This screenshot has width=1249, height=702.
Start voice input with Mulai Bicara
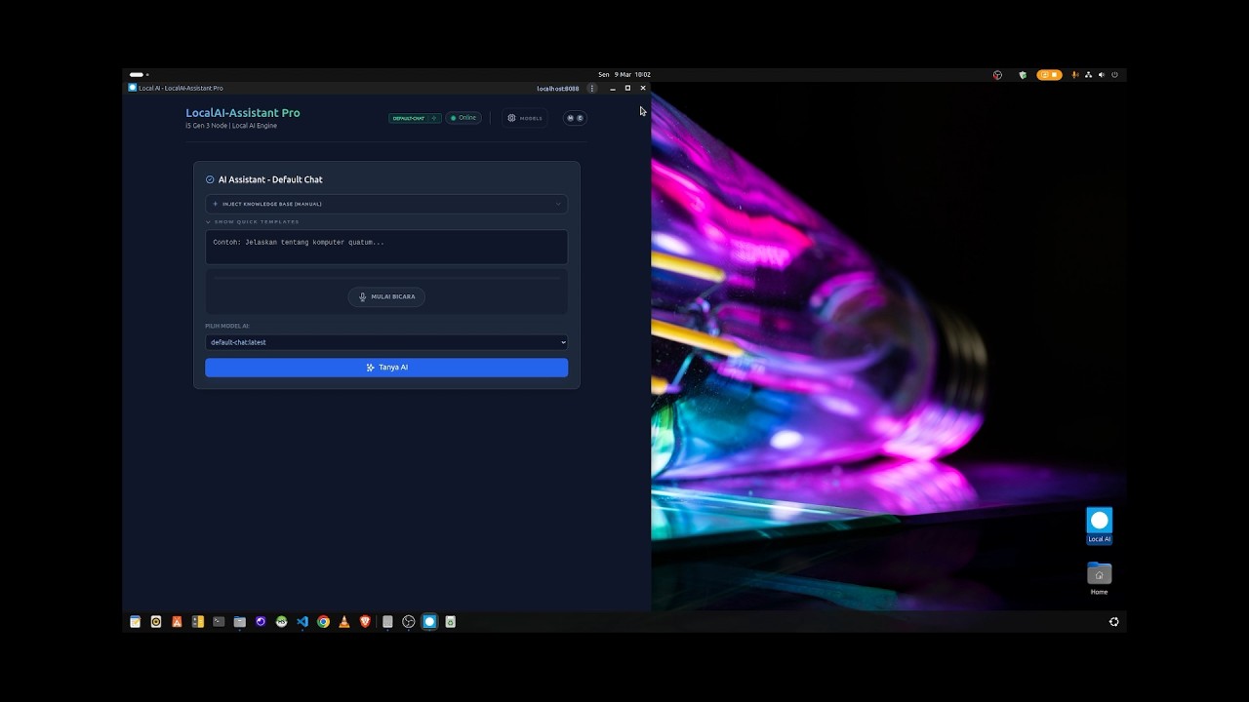(386, 296)
